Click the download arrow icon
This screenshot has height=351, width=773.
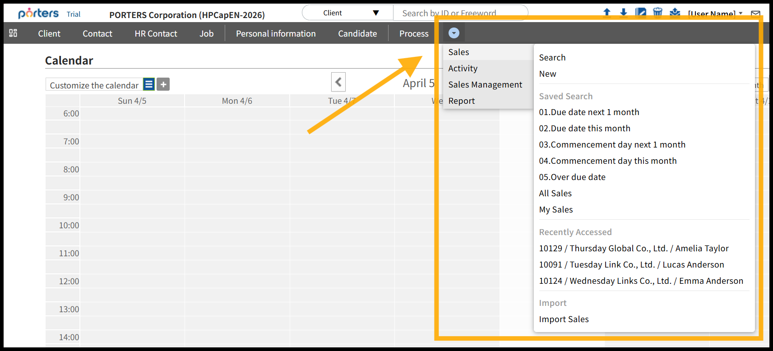tap(624, 12)
